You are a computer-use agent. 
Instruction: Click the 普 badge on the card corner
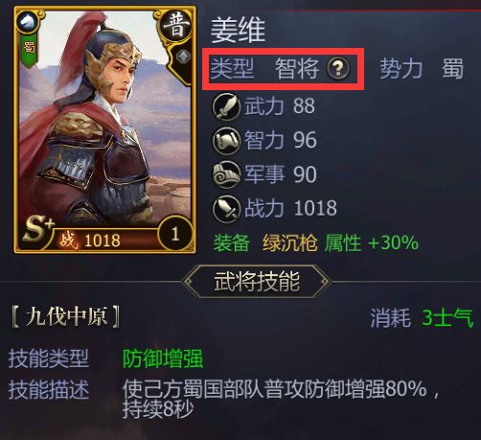click(176, 27)
